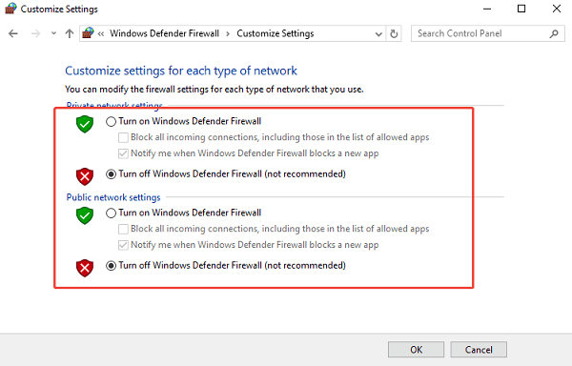The image size is (572, 366).
Task: Open Windows Defender Firewall breadcrumb
Action: (x=165, y=33)
